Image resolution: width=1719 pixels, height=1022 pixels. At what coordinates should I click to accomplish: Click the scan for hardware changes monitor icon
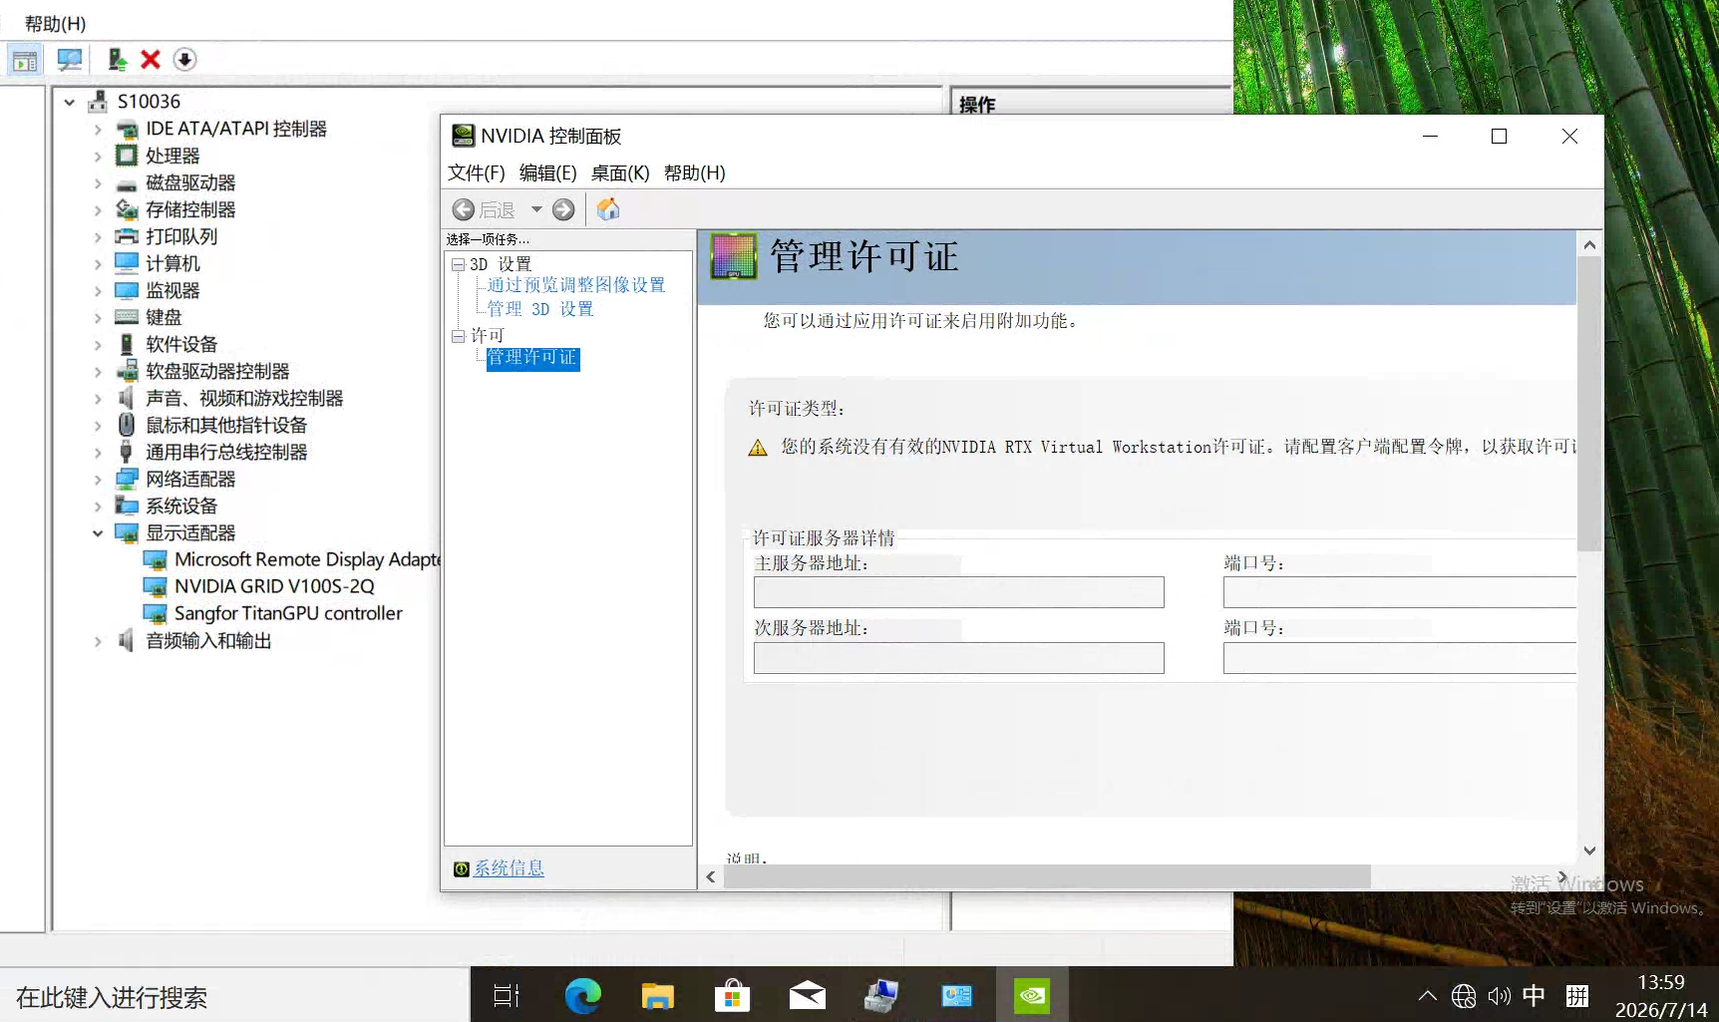[70, 60]
